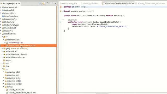Click Android 4.4.2 library icon
Screen dimensions: 167x94
point(4,51)
